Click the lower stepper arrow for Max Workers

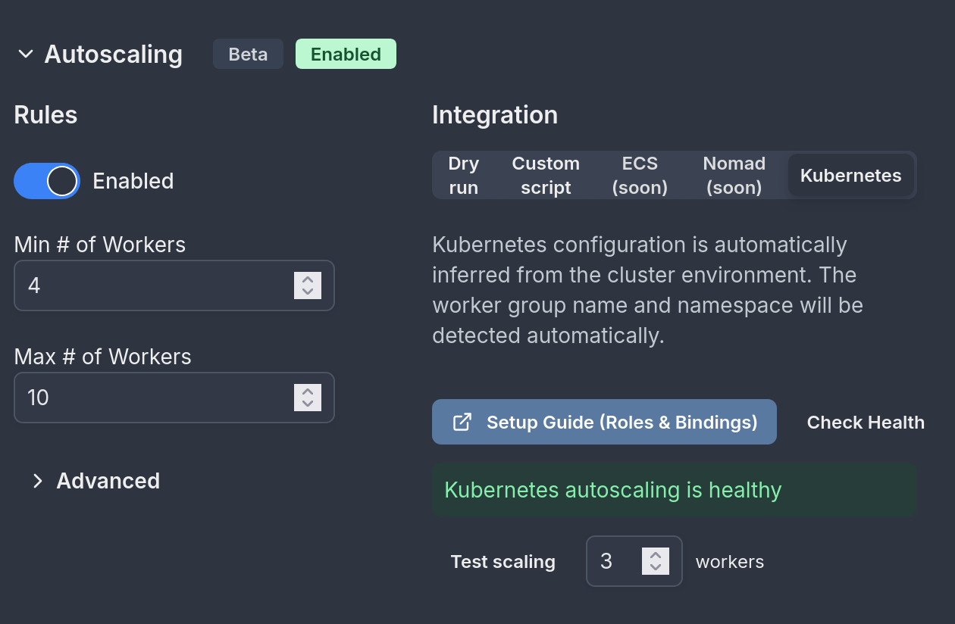(308, 402)
